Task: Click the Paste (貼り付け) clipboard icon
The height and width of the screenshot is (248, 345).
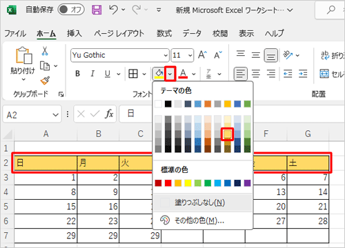Action: coord(23,55)
